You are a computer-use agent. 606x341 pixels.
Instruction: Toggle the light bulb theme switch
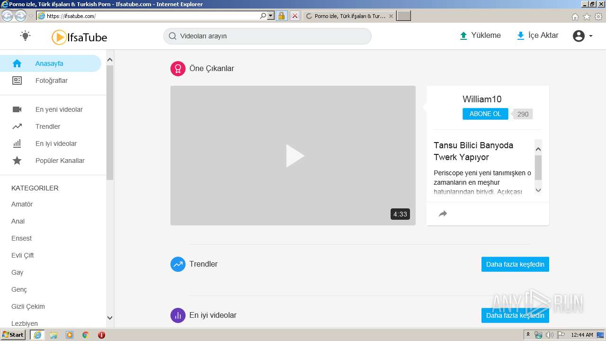[x=26, y=36]
